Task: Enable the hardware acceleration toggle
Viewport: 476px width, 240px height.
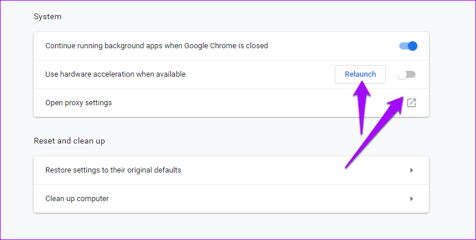Action: tap(406, 74)
